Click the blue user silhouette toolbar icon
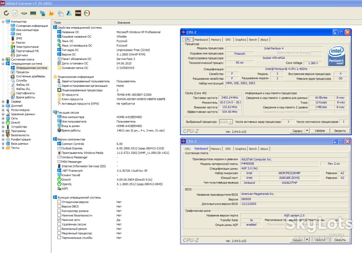Screen dimensions: 362x253 [69, 13]
